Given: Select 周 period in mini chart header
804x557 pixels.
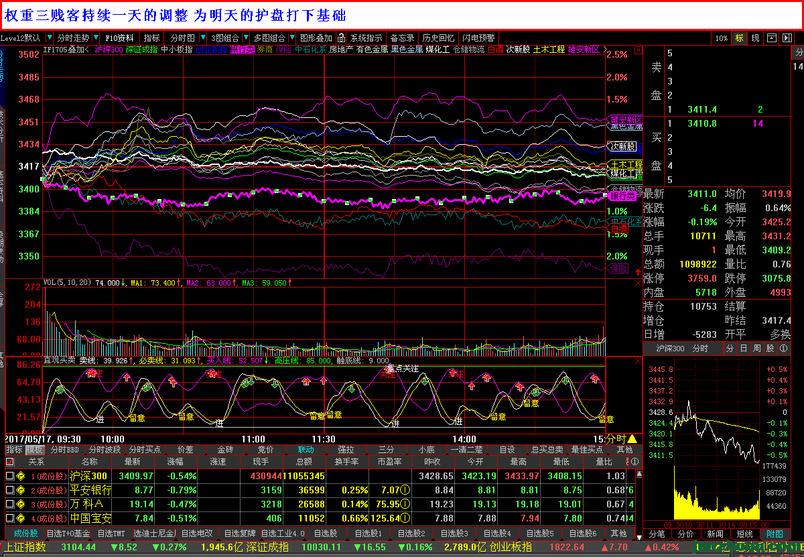Looking at the screenshot, I should (x=757, y=349).
